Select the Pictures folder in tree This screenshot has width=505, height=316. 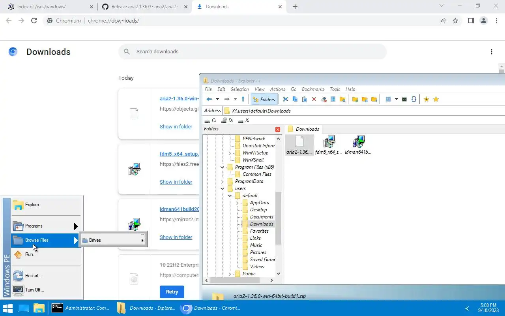(x=258, y=252)
